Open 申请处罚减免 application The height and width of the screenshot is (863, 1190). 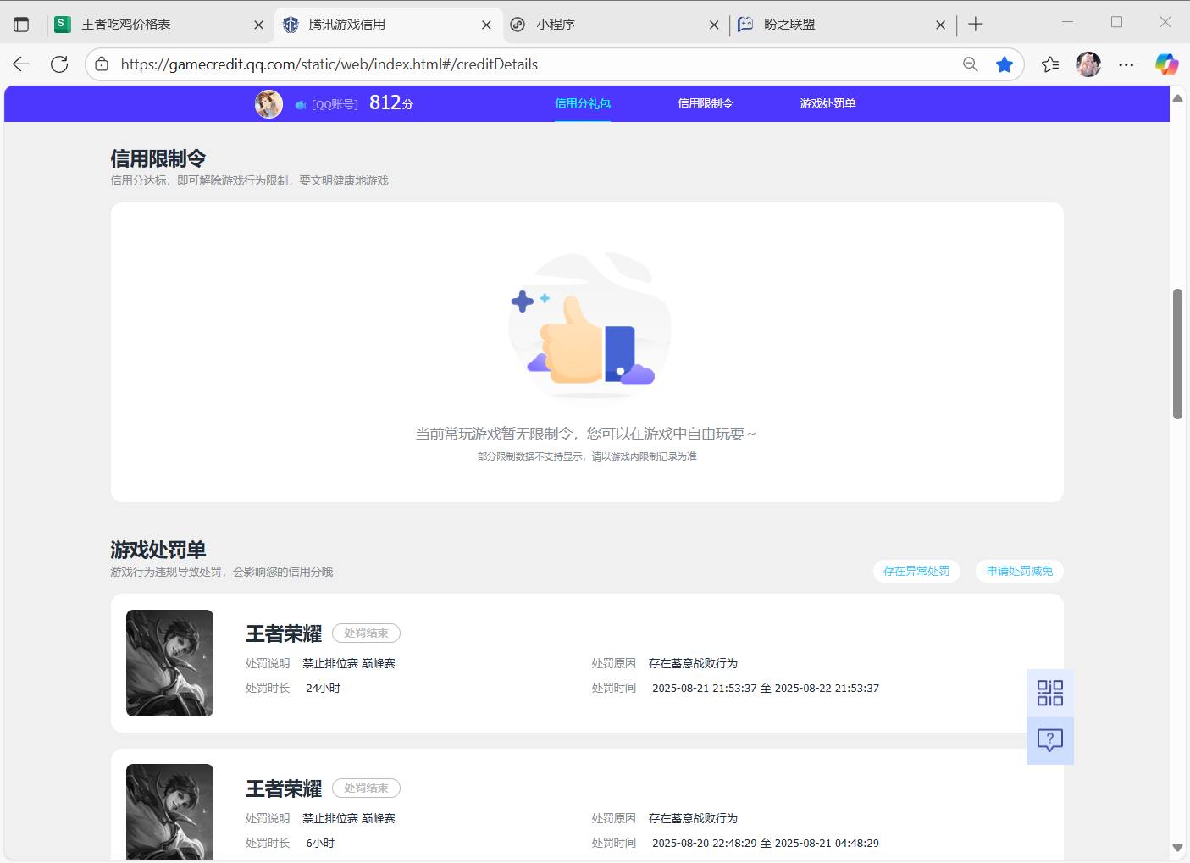point(1019,571)
